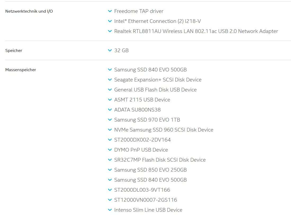Select General USB Flash Disk USB Device
Screen dimensions: 291x218
[155, 90]
